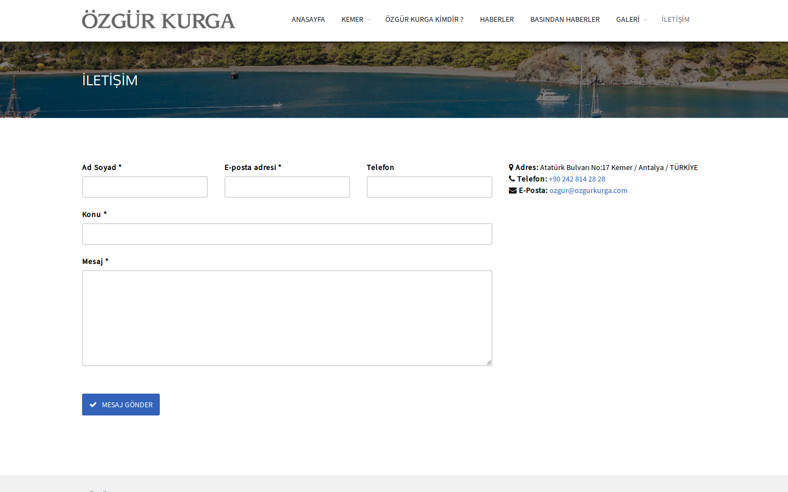Click the MESAJ GÖNDER button
This screenshot has width=788, height=492.
tap(121, 405)
